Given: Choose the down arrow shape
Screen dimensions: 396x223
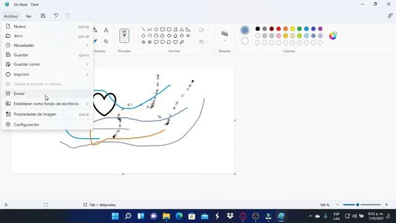Looking at the screenshot, I should tap(181, 36).
